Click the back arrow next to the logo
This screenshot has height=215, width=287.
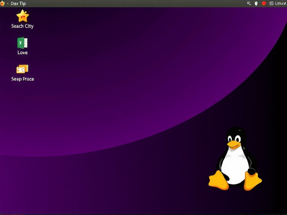8,3
